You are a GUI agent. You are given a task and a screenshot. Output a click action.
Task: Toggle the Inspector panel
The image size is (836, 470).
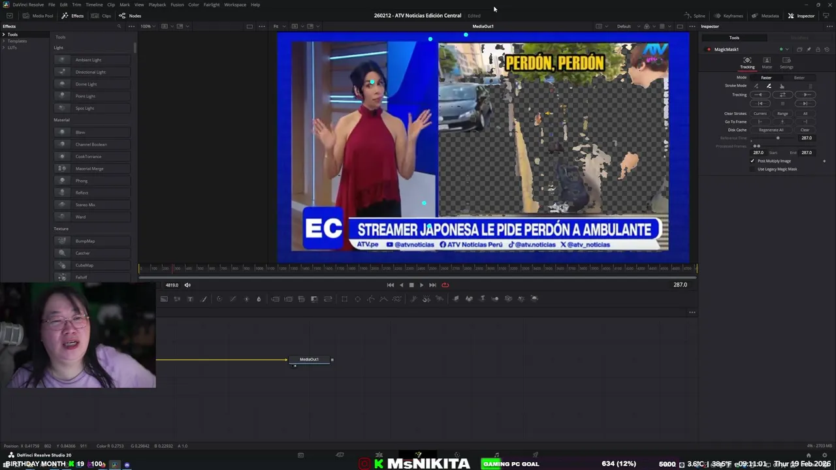[x=801, y=16]
